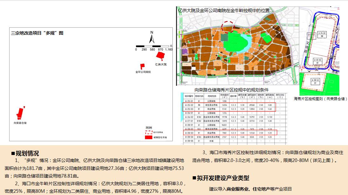Image resolution: width=348 pixels, height=195 pixels.
Task: Click land area value 7082
Action: point(224,133)
